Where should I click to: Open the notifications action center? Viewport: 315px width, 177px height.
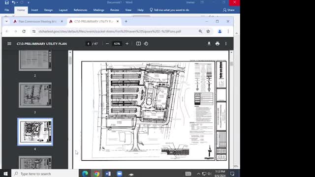tap(232, 174)
